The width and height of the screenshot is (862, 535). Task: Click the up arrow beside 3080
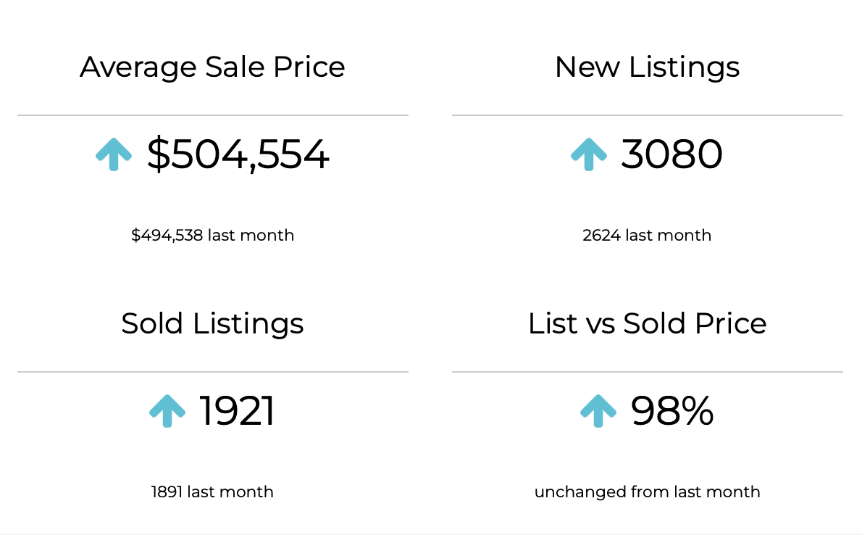pos(588,154)
